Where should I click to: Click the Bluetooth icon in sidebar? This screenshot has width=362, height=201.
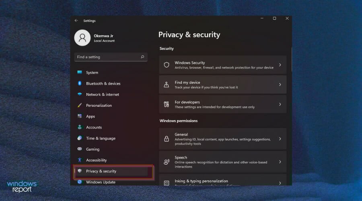(80, 83)
